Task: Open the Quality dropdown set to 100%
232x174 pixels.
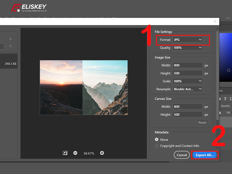Action: point(188,48)
